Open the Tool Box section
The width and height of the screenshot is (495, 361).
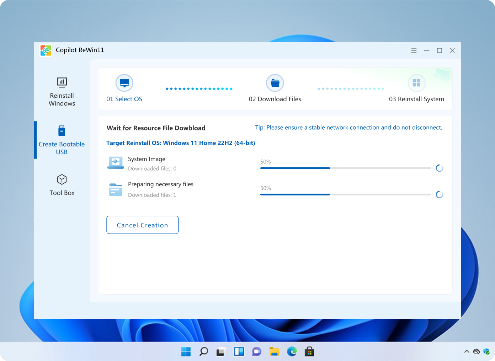point(62,185)
